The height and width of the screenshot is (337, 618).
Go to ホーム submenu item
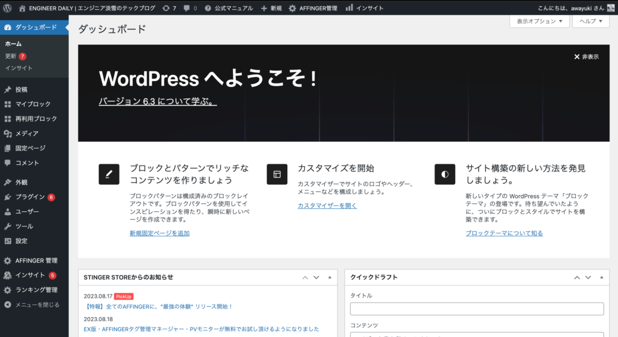tap(13, 44)
